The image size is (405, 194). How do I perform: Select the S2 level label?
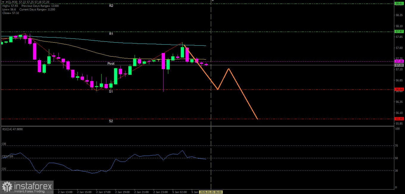[111, 121]
